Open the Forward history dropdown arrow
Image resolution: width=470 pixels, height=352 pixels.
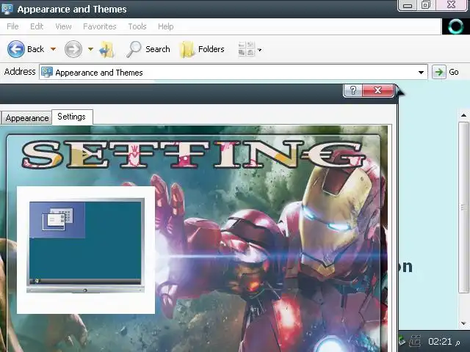pyautogui.click(x=90, y=49)
